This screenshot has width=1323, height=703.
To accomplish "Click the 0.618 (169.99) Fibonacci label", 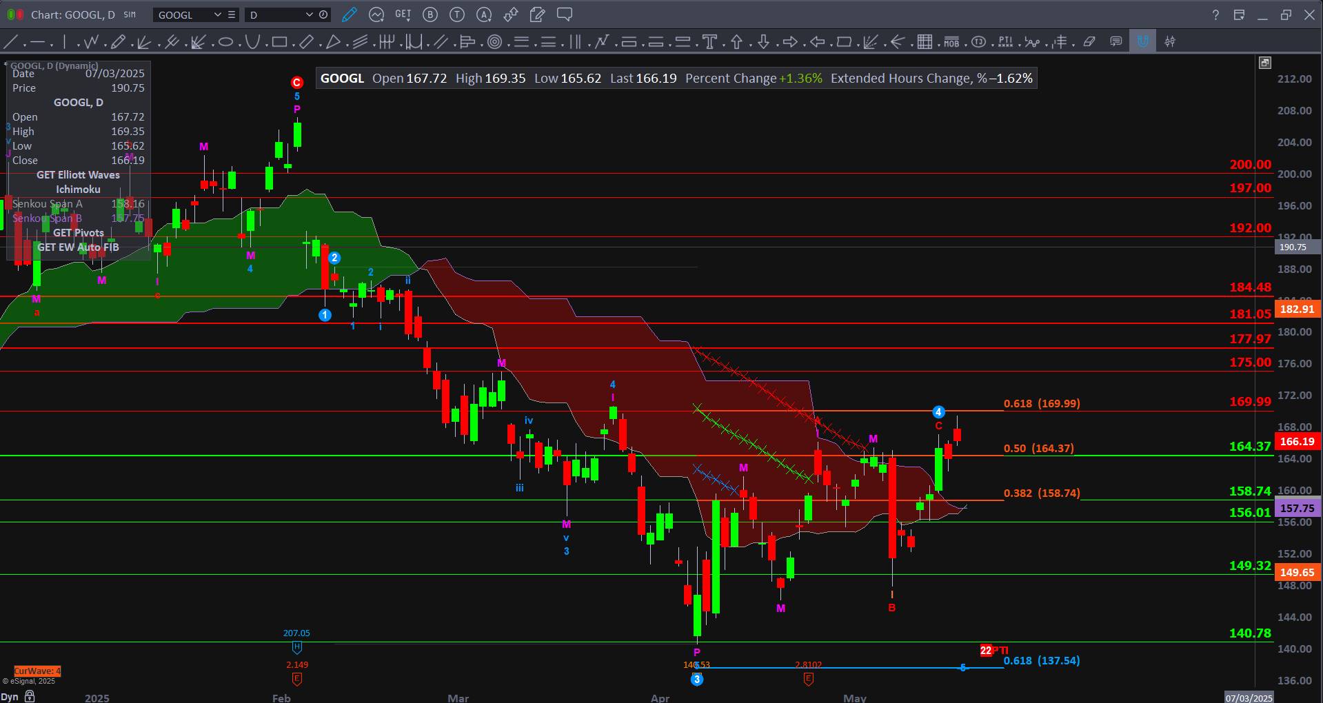I will pyautogui.click(x=1042, y=403).
